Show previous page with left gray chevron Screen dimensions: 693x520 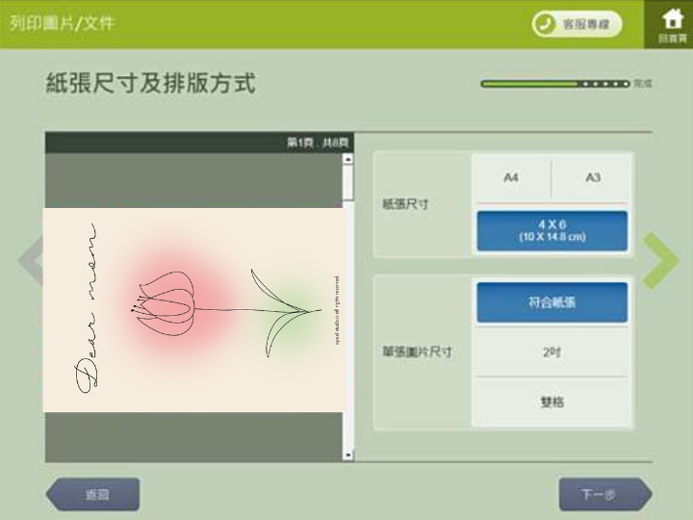(31, 261)
